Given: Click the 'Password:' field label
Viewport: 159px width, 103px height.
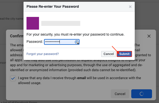Looking at the screenshot, I should [35, 42].
